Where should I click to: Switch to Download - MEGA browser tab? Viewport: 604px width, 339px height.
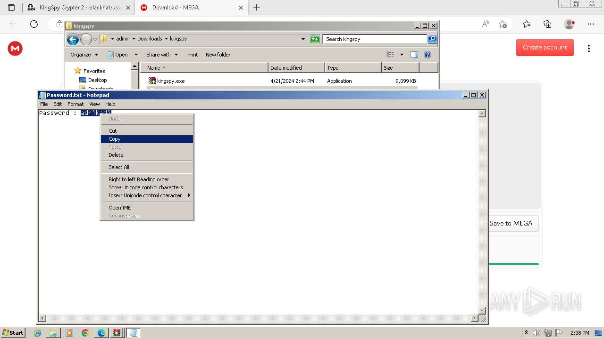point(191,8)
